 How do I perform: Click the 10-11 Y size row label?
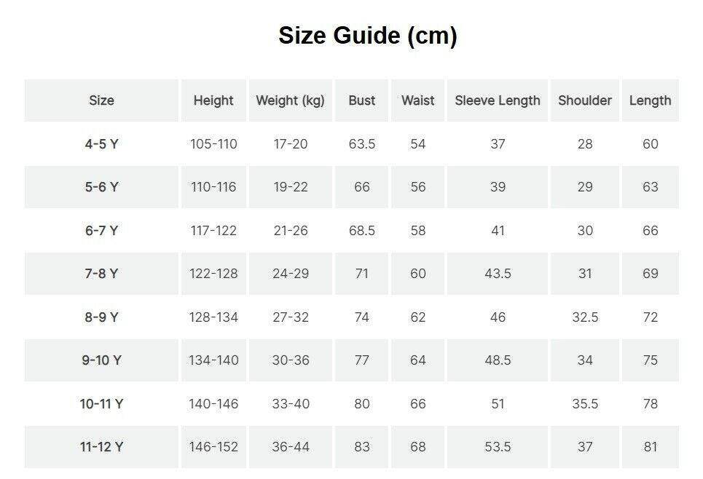(101, 404)
